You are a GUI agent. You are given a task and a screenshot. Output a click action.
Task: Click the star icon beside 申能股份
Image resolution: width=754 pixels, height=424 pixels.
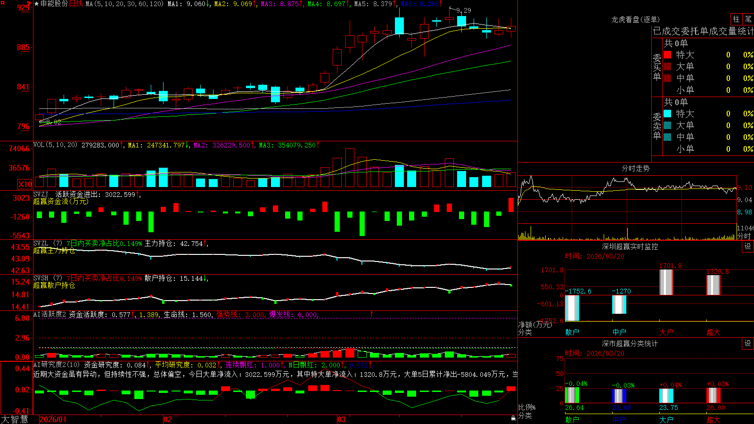coord(37,4)
